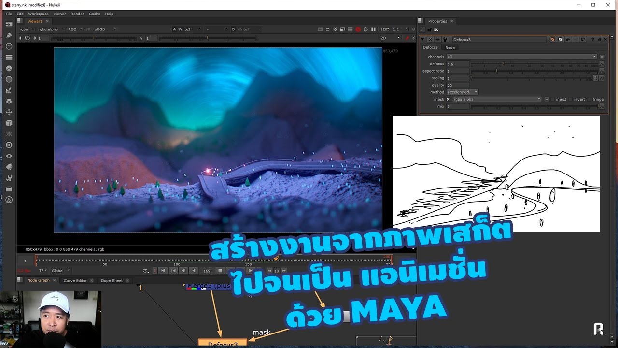618x348 pixels.
Task: Open the Transform nodes four-arrow menu
Action: (9, 112)
